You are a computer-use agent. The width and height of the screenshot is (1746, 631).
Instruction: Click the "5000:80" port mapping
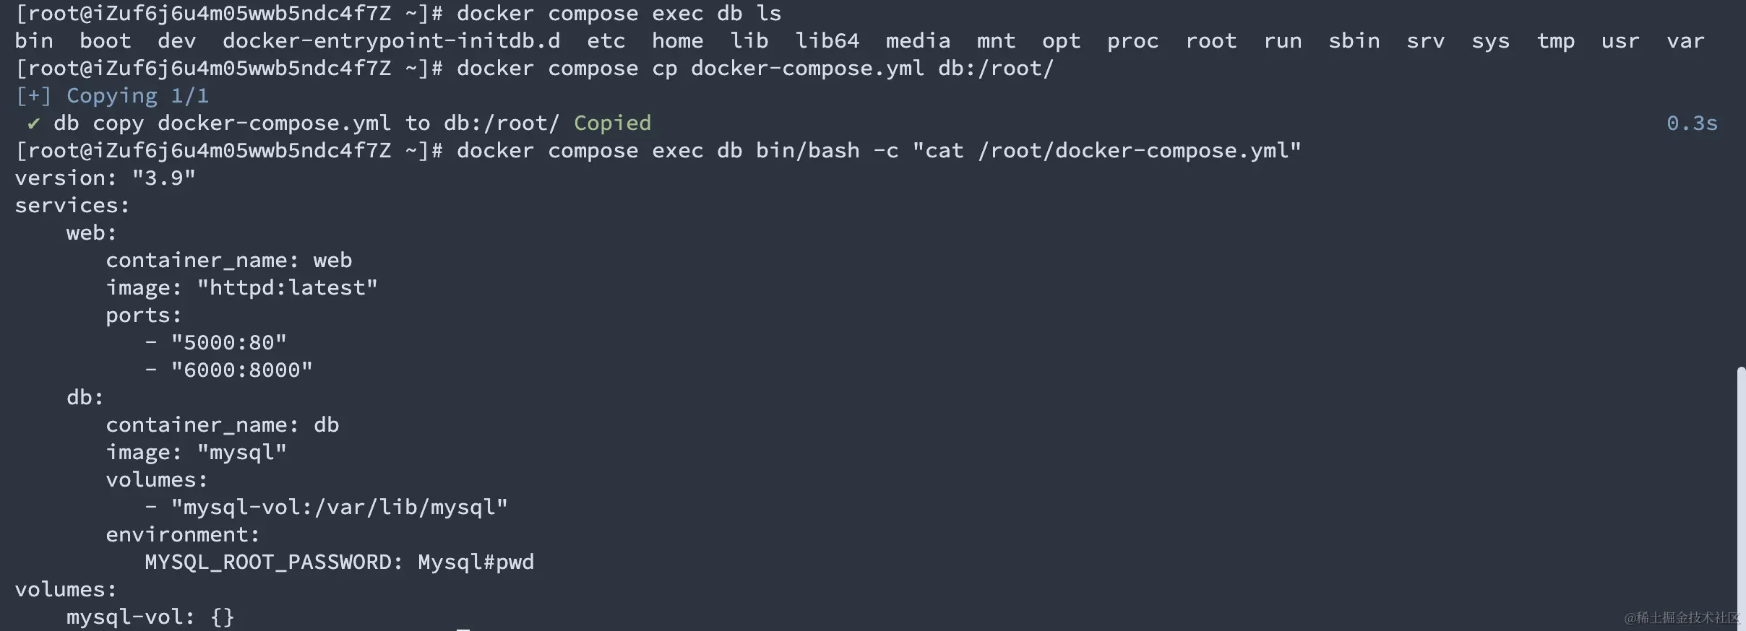(x=228, y=343)
